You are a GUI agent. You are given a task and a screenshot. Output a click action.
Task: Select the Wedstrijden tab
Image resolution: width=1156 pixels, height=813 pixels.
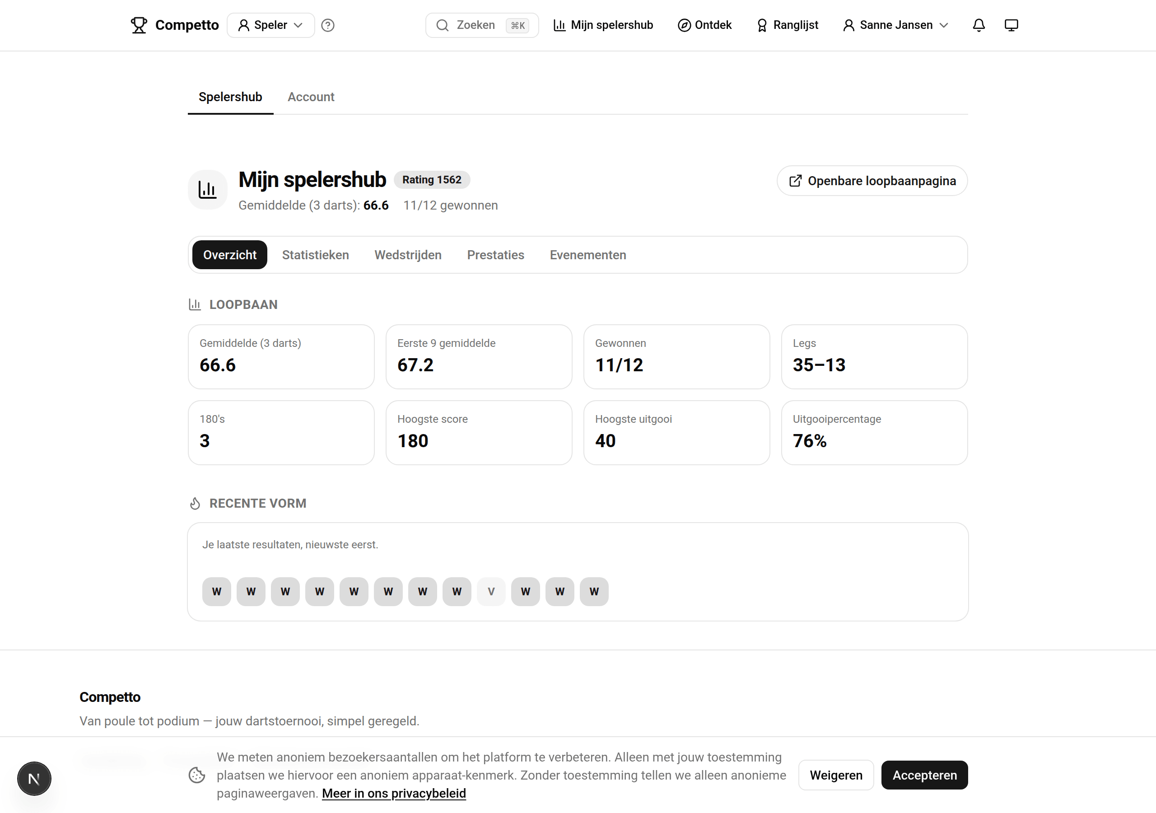(x=408, y=255)
